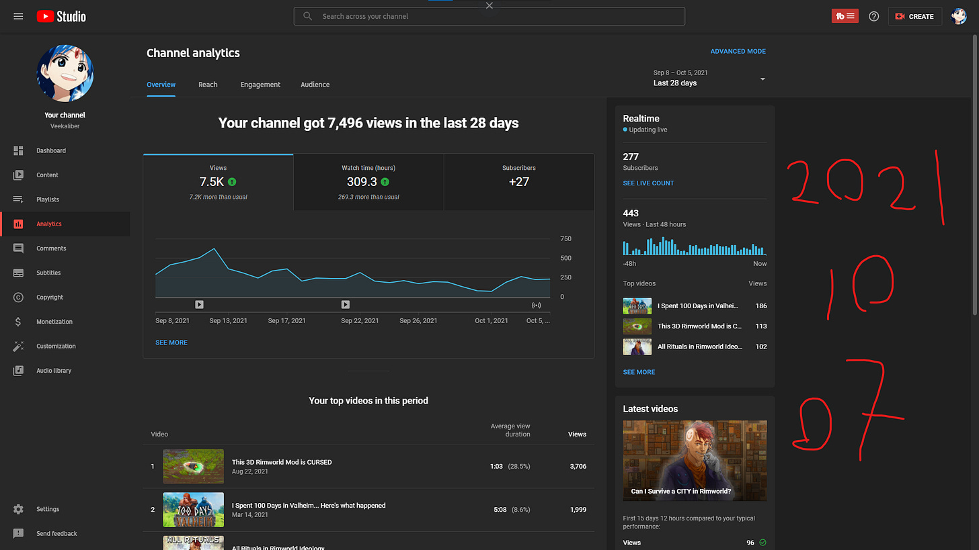Switch to the Audience tab
The image size is (979, 550).
(315, 85)
